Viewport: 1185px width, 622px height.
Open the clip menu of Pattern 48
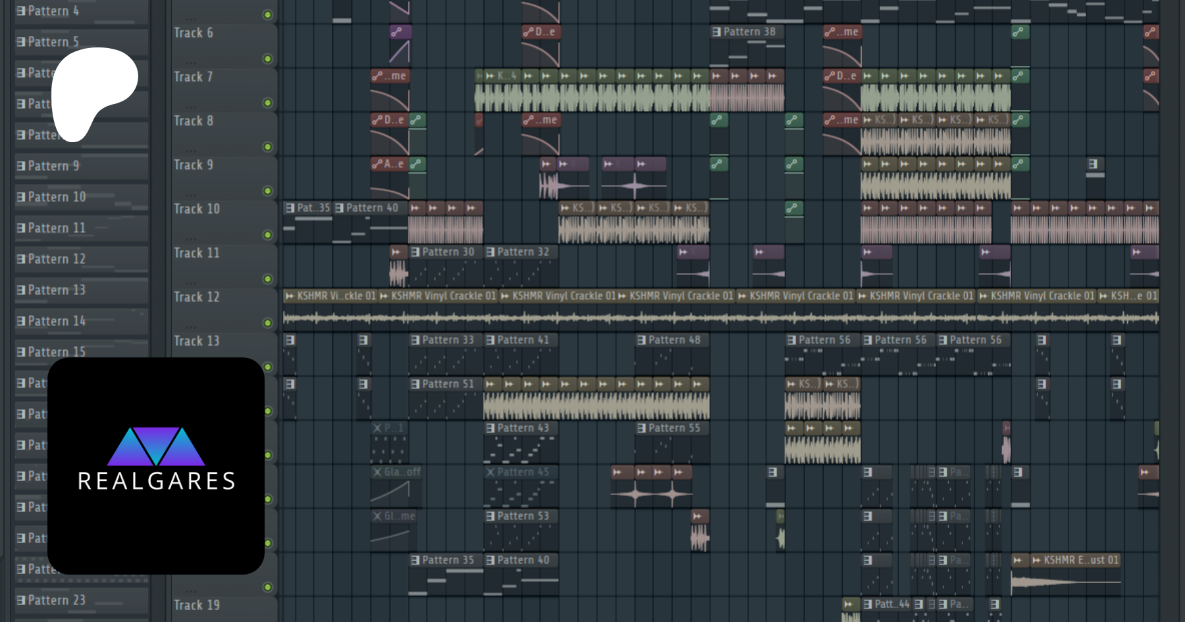(x=641, y=340)
